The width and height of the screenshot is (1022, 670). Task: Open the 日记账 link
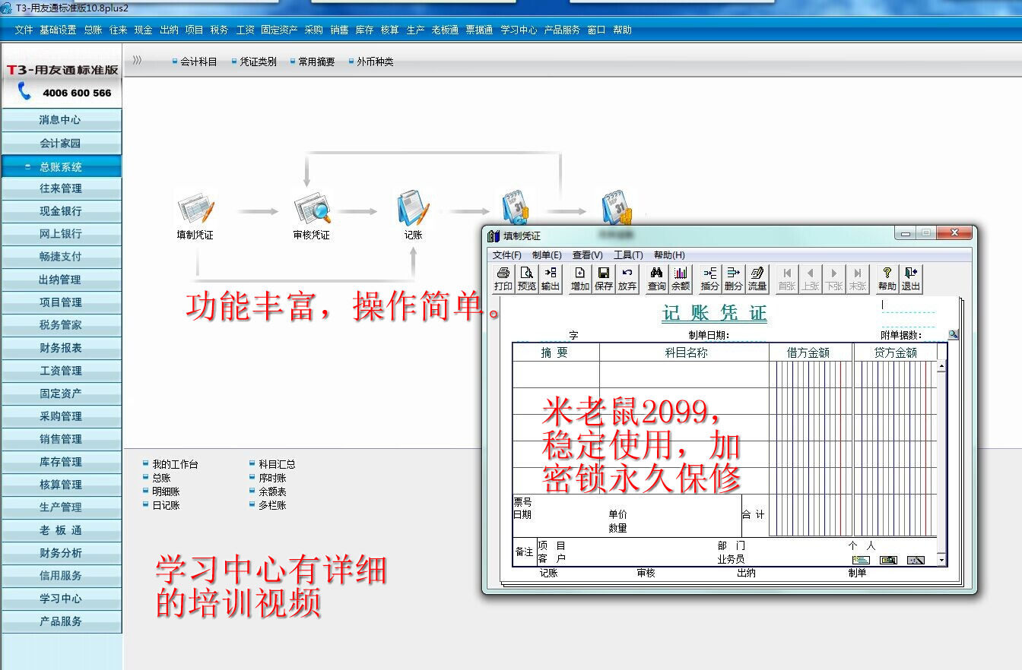click(x=166, y=505)
